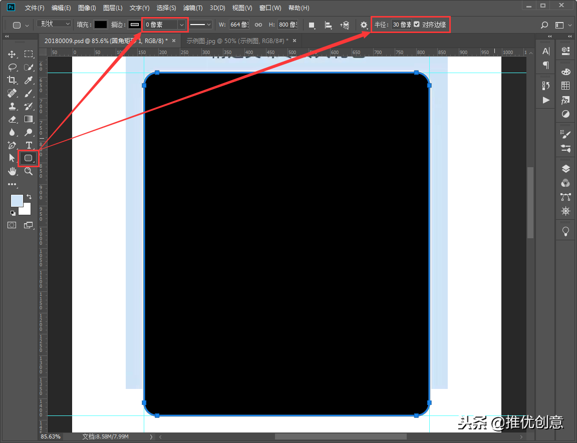Open the Character panel icon
The width and height of the screenshot is (577, 443).
coord(546,51)
